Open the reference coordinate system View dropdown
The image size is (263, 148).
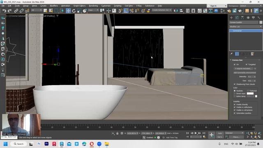(x=93, y=10)
